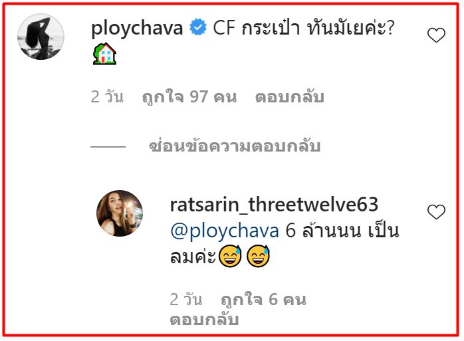Collapse replies via ซ่อนข้อความตอบกลับ

(235, 146)
